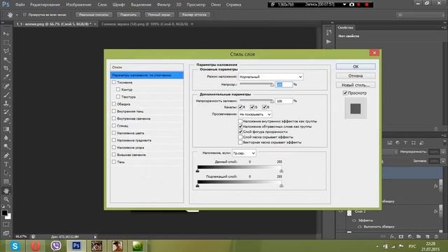This screenshot has height=252, width=448.
Task: Switch to the second document tab
Action: (x=145, y=24)
